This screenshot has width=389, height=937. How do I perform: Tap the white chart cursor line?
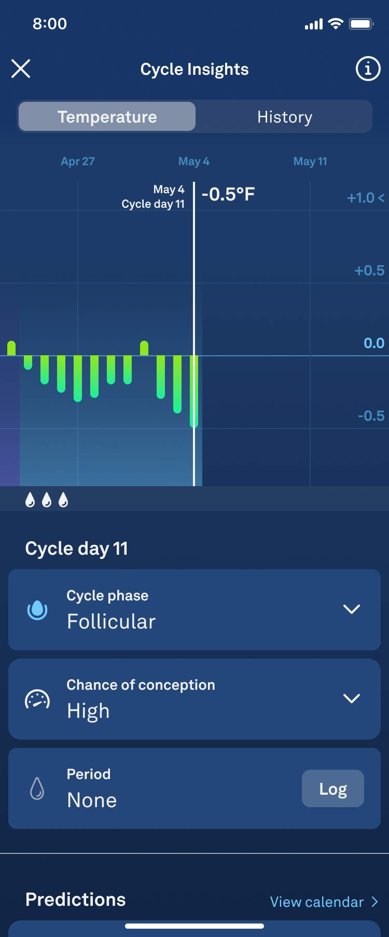tap(194, 260)
